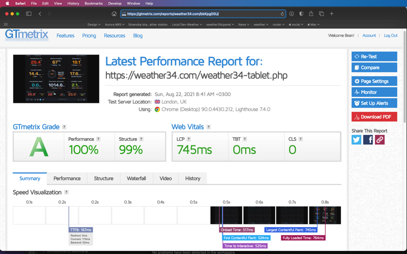Open the History menu
The width and height of the screenshot is (407, 254).
(73, 4)
